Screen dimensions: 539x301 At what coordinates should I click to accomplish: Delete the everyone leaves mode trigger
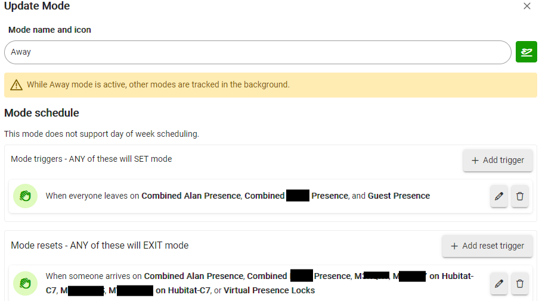520,196
